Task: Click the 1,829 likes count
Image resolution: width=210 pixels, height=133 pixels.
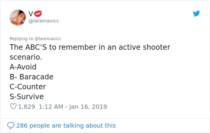Action: (x=27, y=107)
